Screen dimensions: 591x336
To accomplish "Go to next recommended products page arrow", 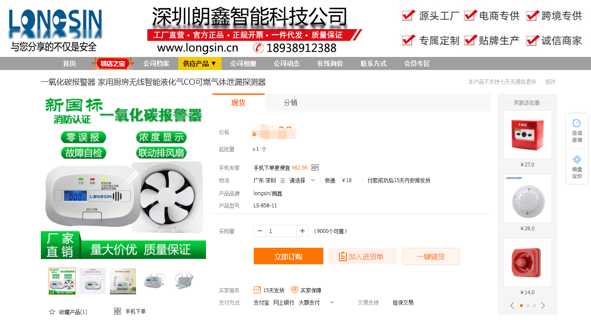I will 543,306.
